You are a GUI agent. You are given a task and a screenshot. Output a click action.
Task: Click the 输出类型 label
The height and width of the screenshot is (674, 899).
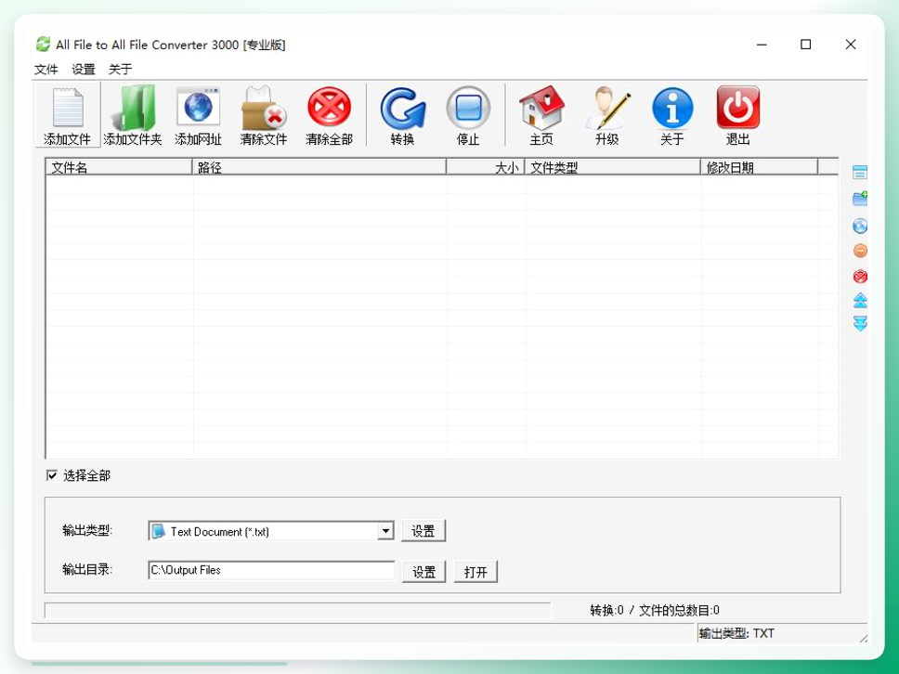click(x=87, y=530)
